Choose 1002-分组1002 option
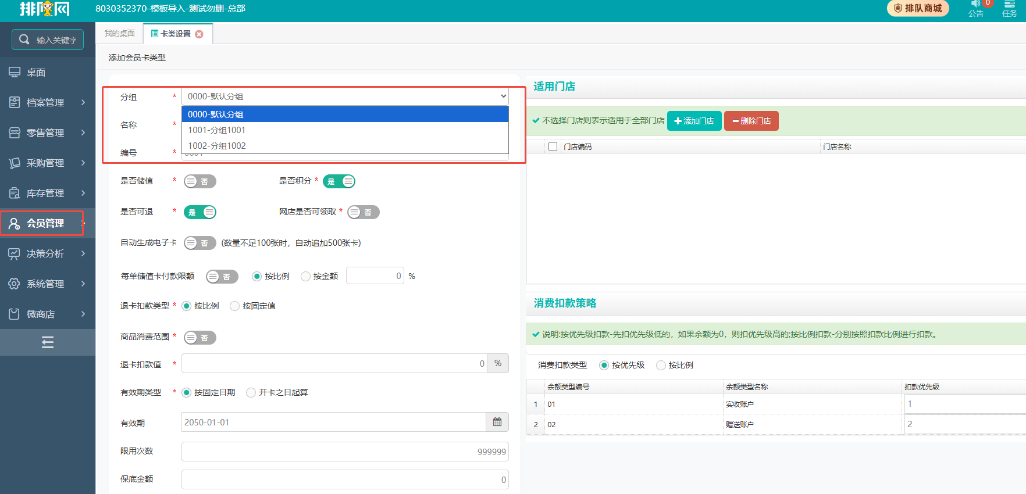Screen dimensions: 1026x494 [x=345, y=146]
